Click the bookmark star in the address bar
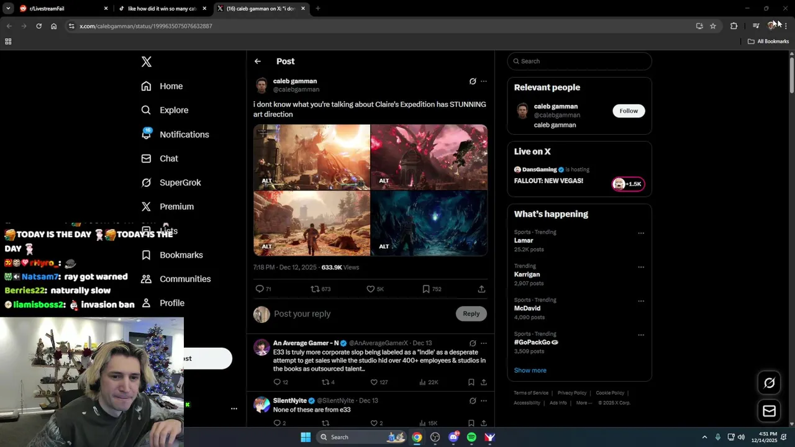Viewport: 795px width, 447px height. coord(713,26)
